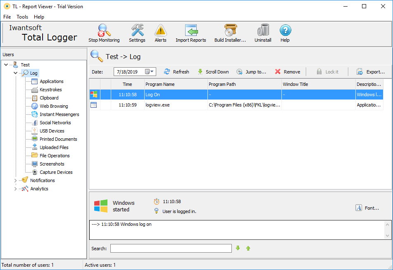Click the Uninstall trash can icon
Screen dimensions: 393x270
coord(263,31)
